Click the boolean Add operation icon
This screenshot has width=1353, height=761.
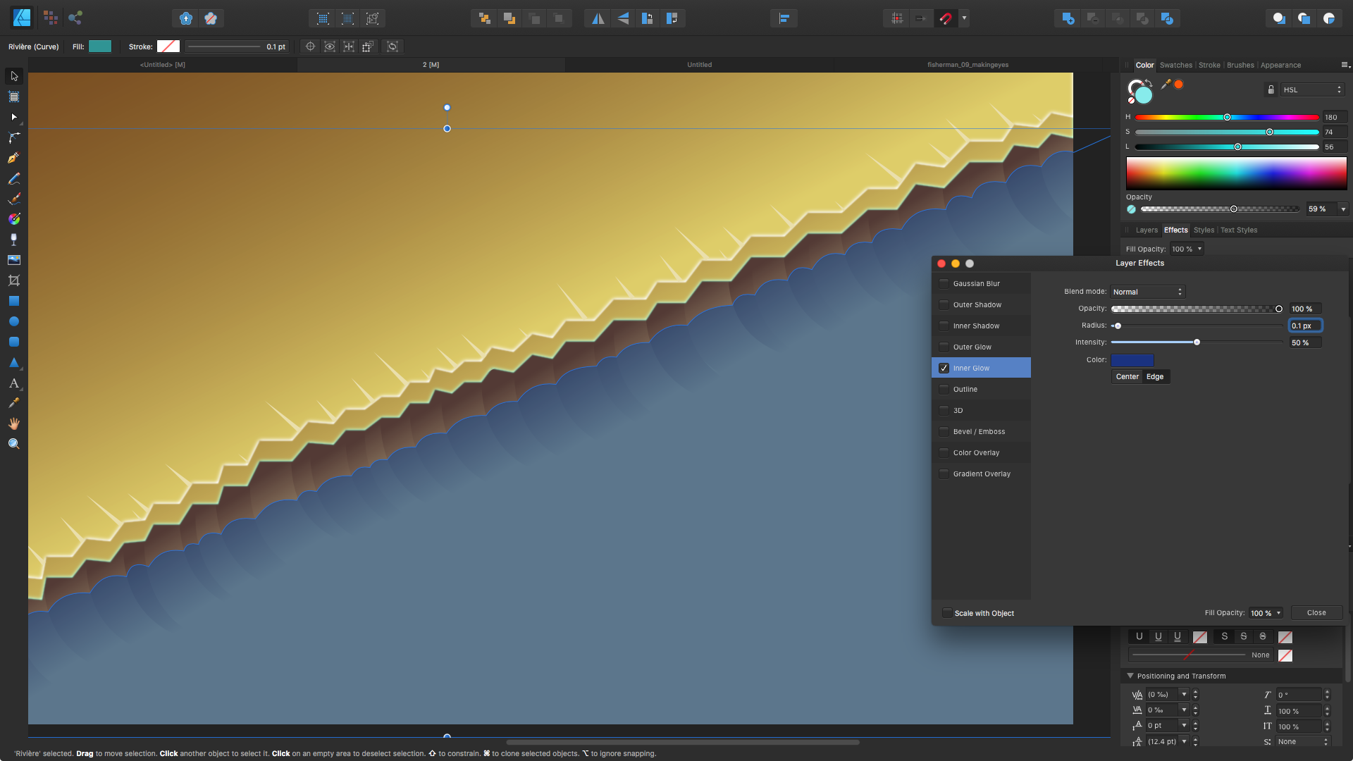tap(1068, 18)
